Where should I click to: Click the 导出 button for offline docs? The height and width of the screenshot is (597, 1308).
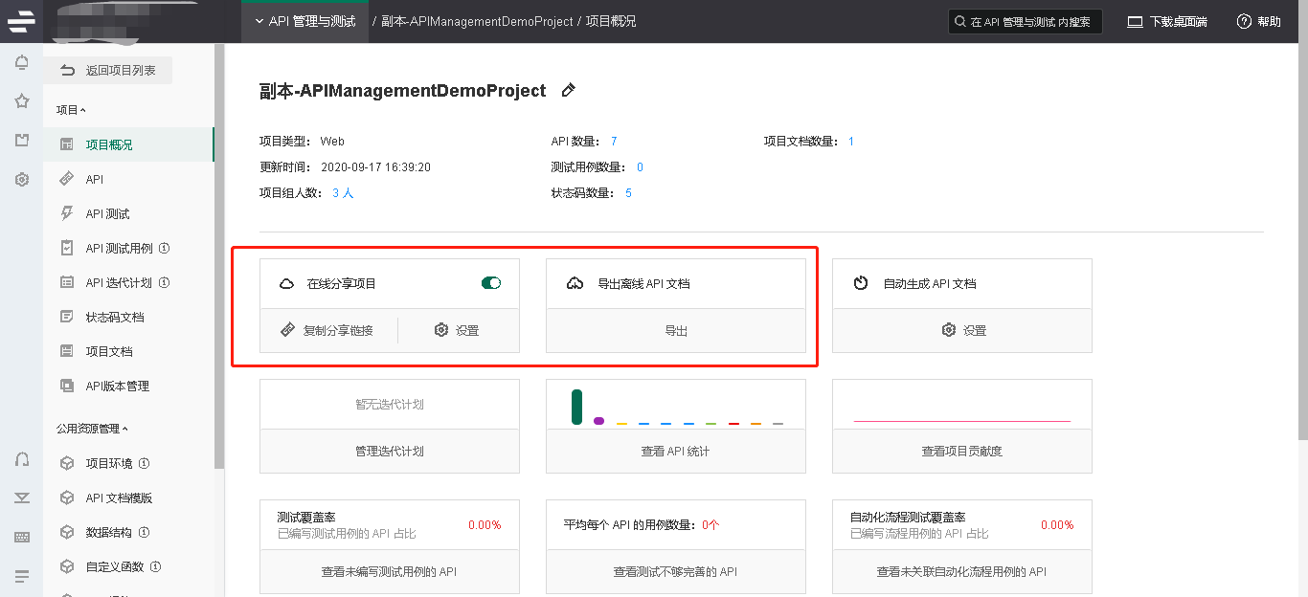point(676,331)
